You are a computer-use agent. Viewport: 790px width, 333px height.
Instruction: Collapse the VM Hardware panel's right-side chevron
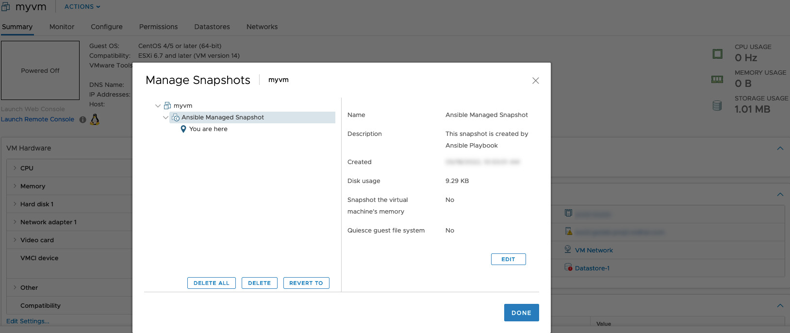(x=780, y=149)
